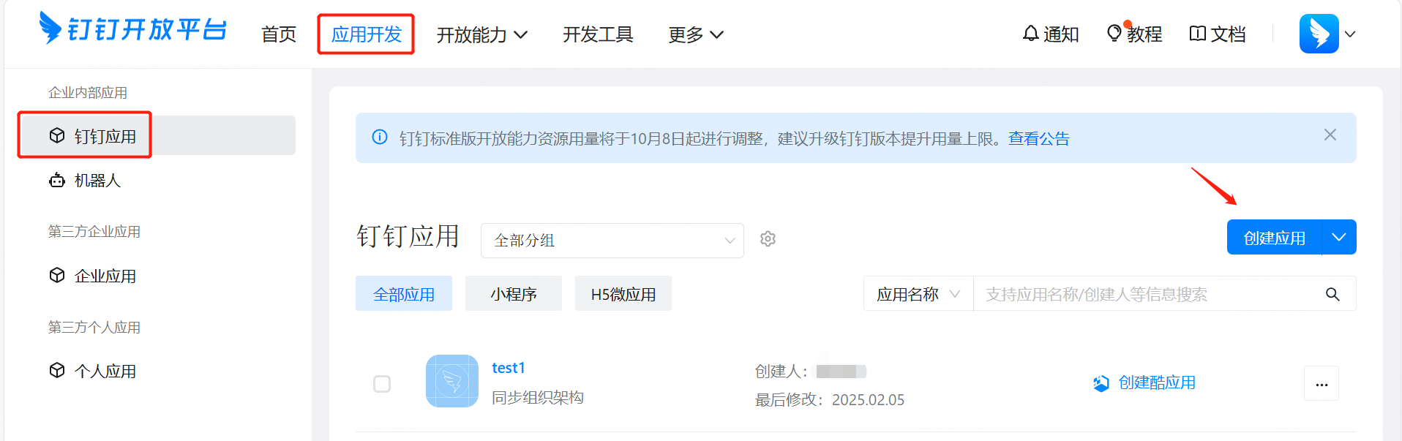Click the 钉钉应用 page heading

click(x=408, y=236)
